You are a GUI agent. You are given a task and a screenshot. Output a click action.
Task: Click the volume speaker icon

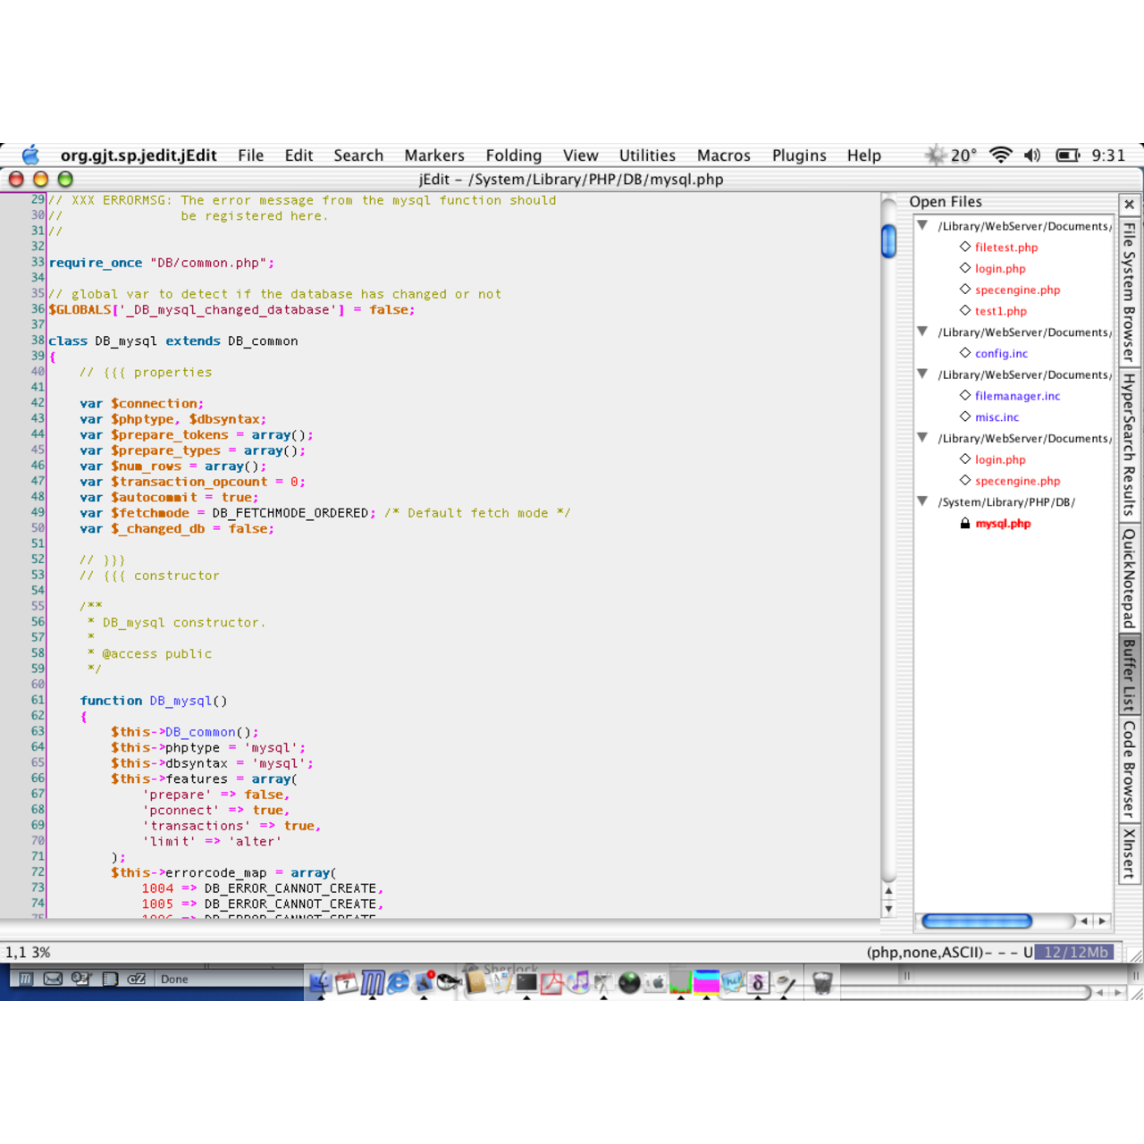(1032, 156)
